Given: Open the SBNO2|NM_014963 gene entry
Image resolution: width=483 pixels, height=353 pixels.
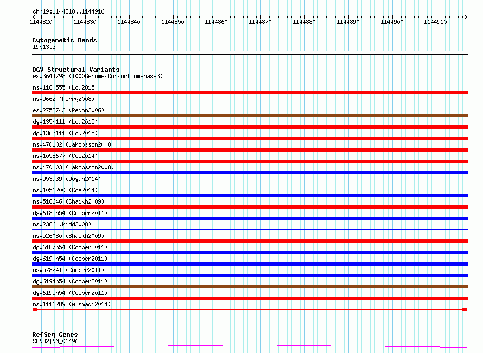Looking at the screenshot, I should [57, 341].
